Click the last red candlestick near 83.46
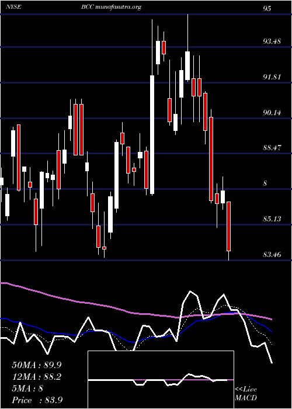The width and height of the screenshot is (292, 409). (229, 227)
